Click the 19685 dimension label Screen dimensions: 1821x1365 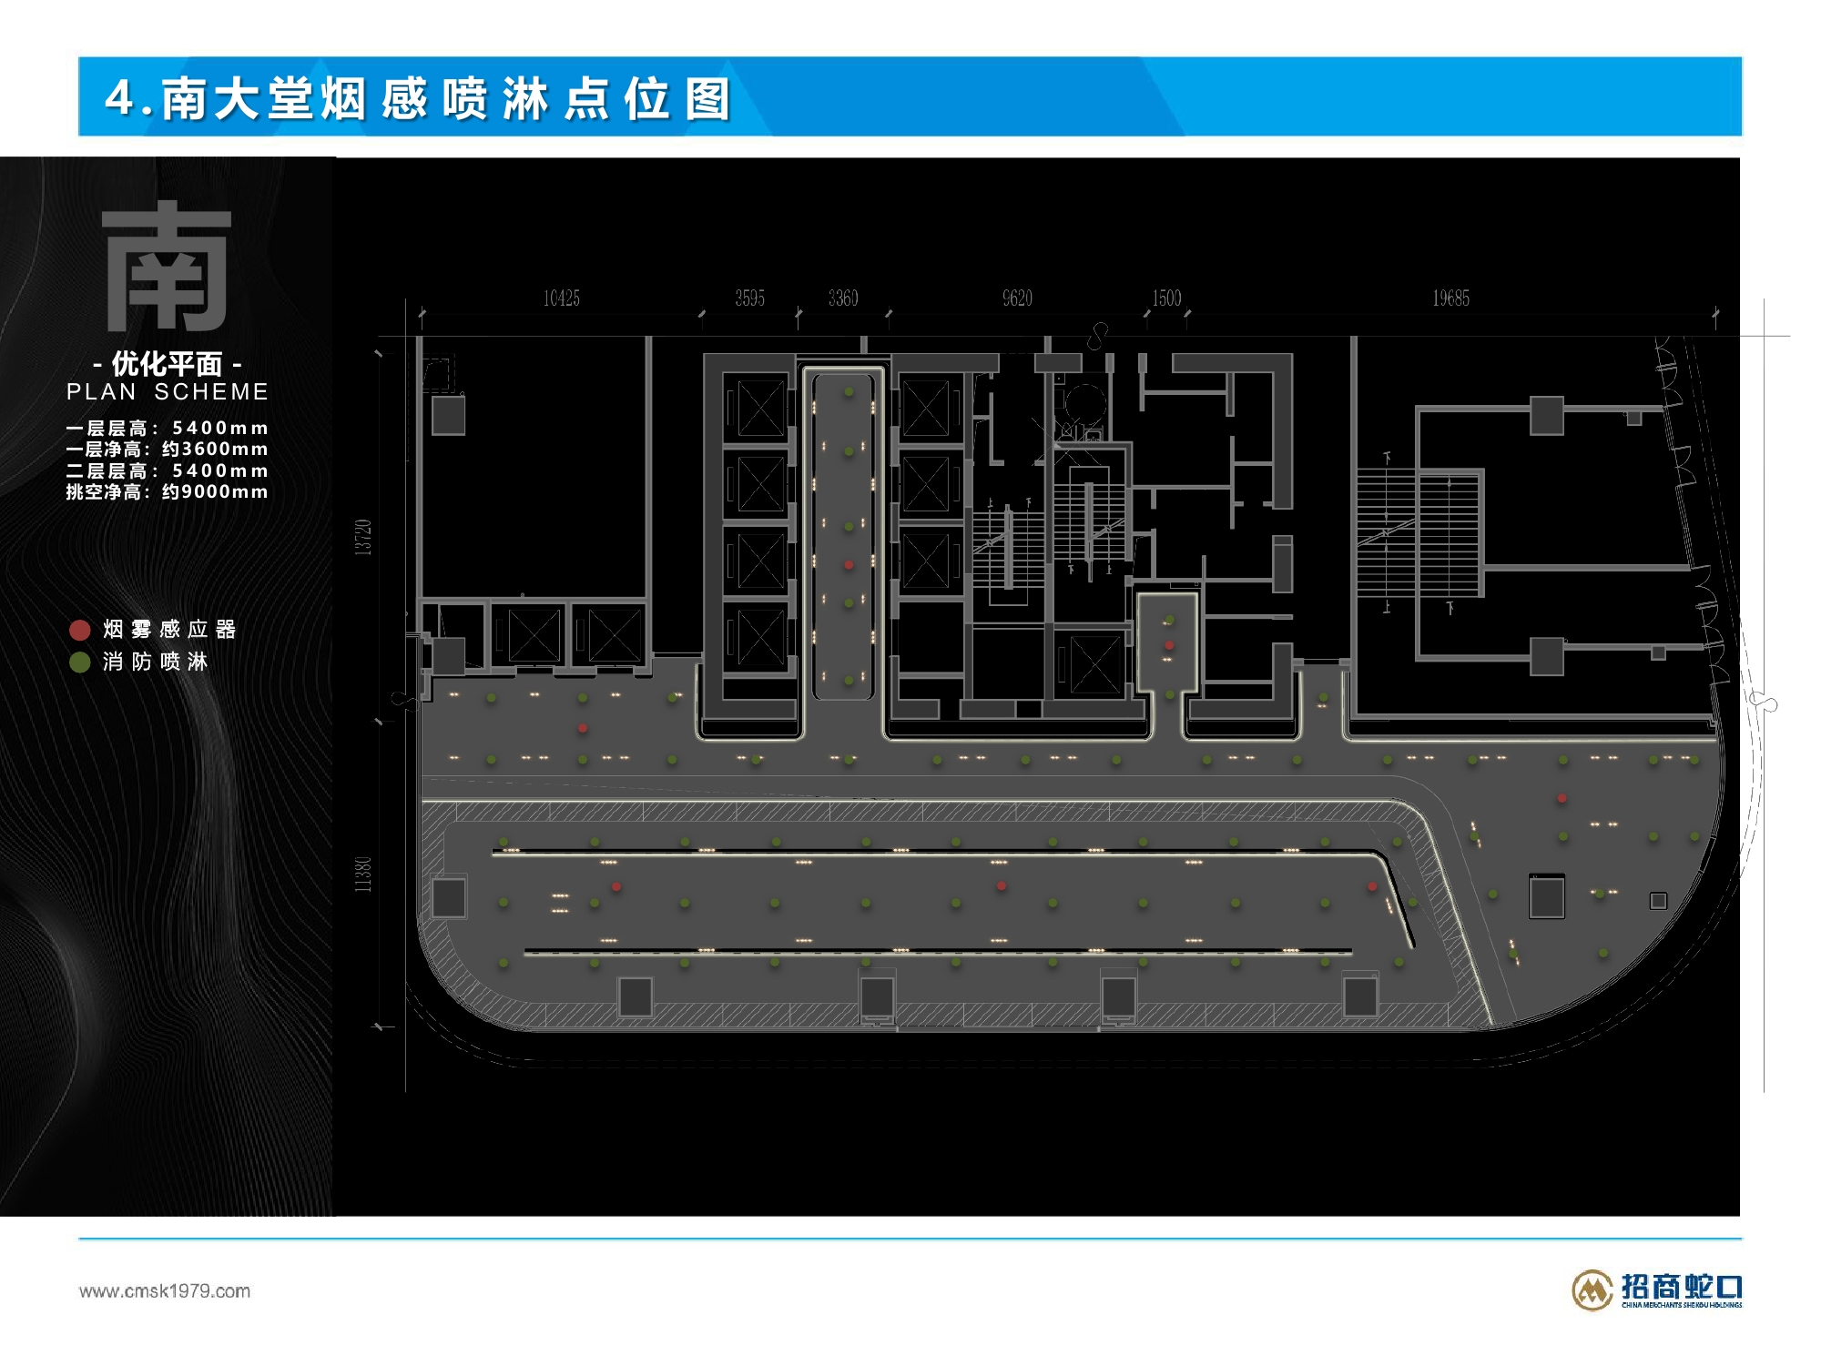(1450, 298)
